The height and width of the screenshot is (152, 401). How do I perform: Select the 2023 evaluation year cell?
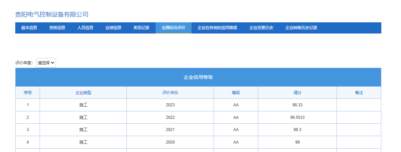170,105
